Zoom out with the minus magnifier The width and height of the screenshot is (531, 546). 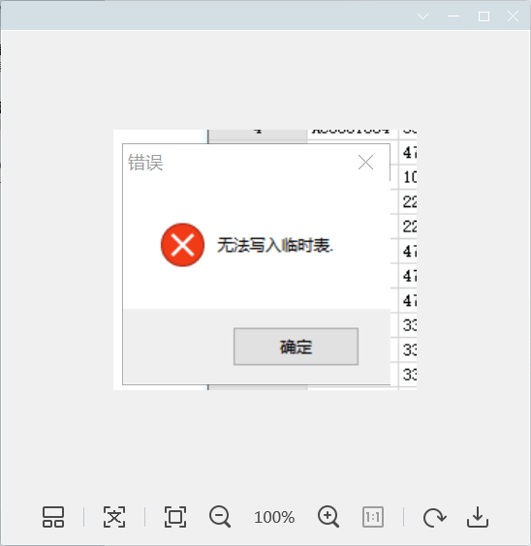[220, 517]
